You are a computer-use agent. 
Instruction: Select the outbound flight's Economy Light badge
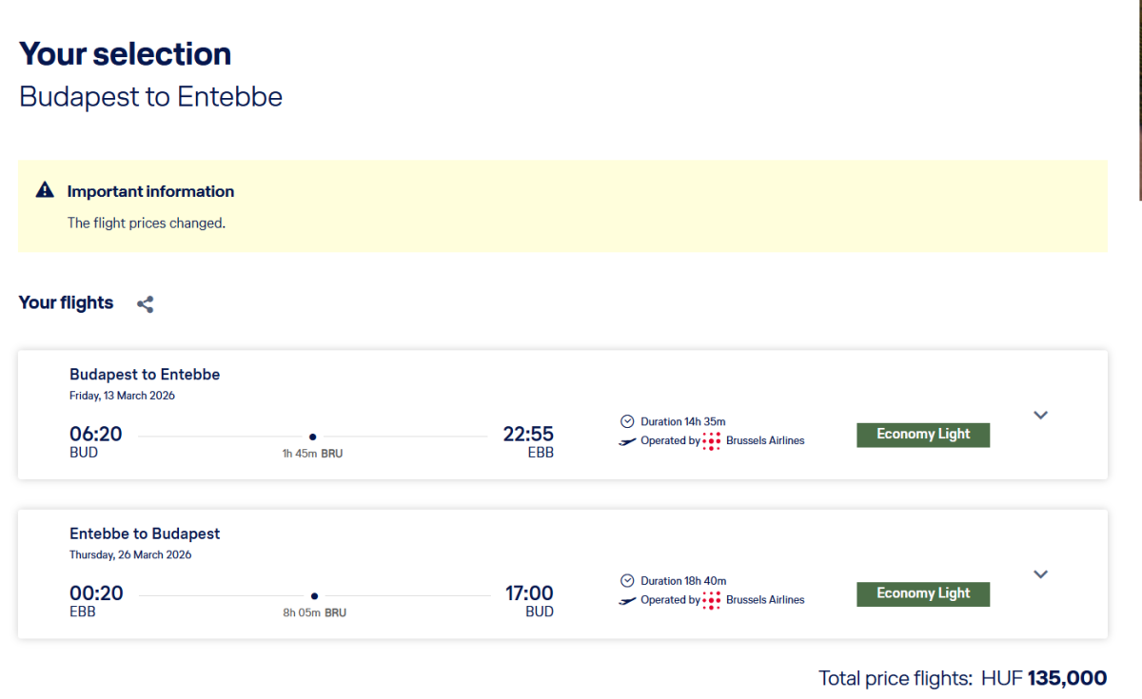point(923,435)
